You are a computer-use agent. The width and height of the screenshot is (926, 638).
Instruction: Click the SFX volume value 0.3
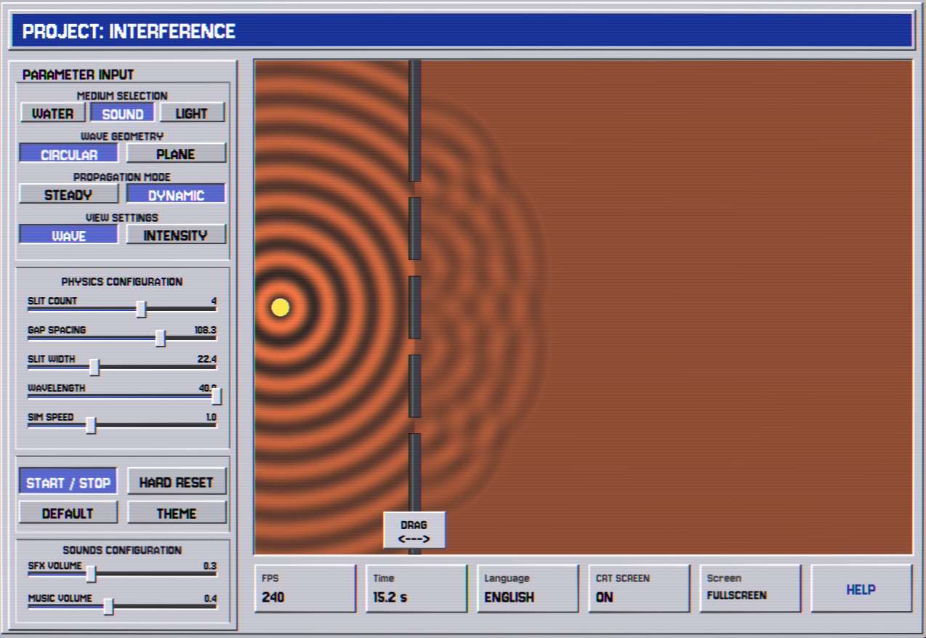coord(210,565)
